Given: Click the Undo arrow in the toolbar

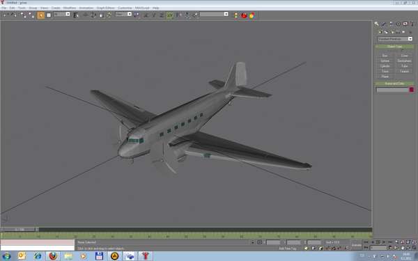Looking at the screenshot, I should pos(6,15).
